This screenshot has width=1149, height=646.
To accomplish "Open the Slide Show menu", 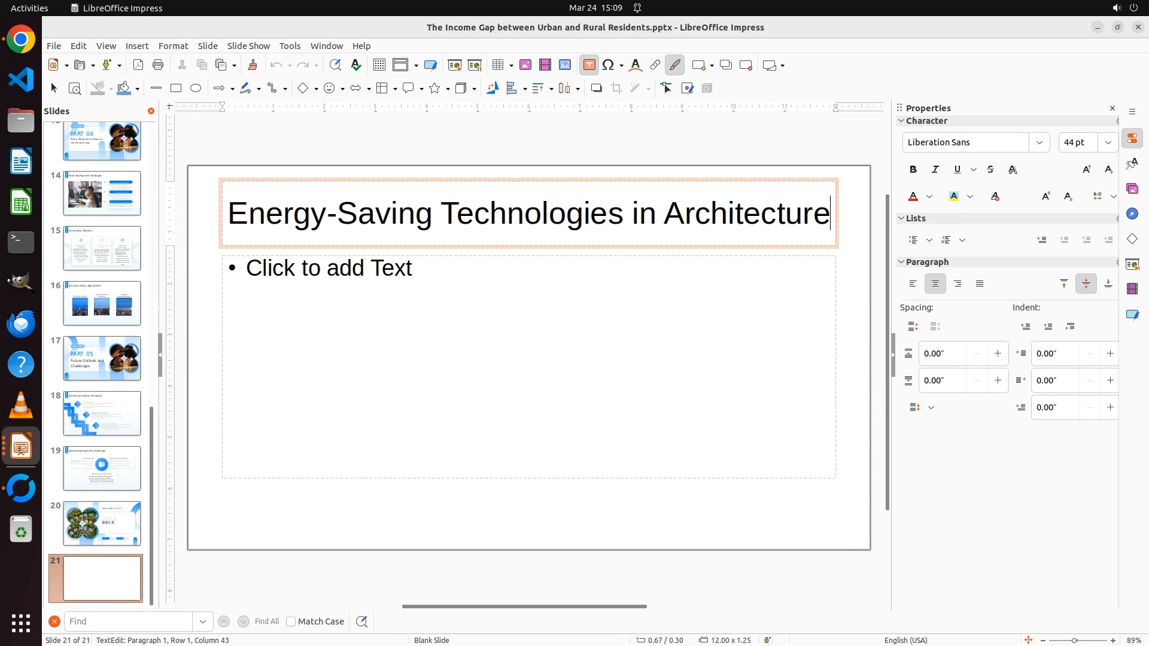I will [x=248, y=46].
